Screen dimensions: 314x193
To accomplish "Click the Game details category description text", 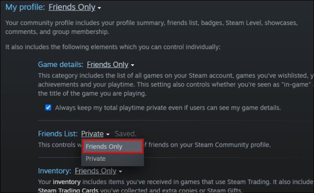I will [x=176, y=85].
